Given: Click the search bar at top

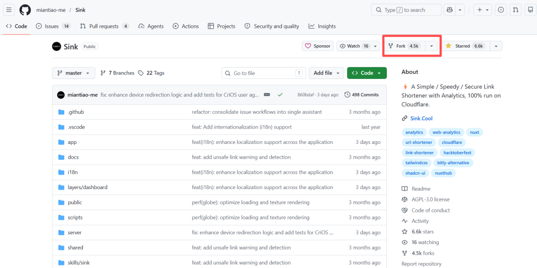Looking at the screenshot, I should 406,10.
